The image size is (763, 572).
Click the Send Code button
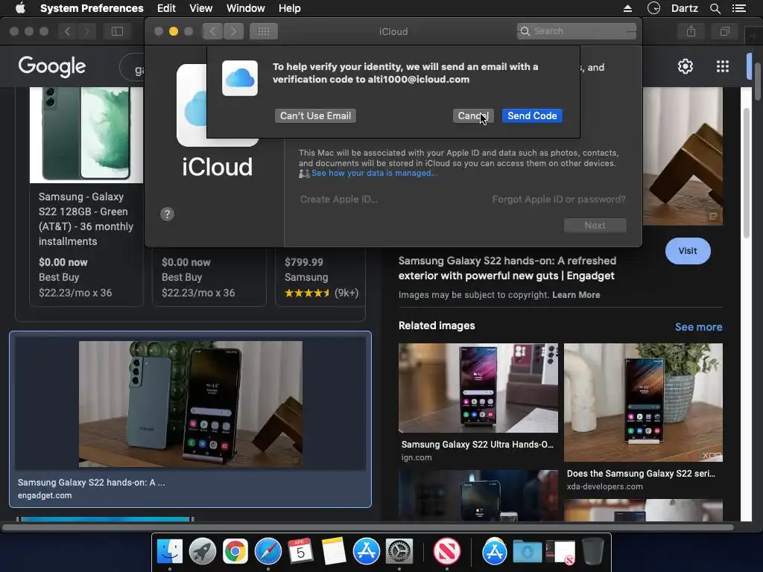[x=532, y=115]
